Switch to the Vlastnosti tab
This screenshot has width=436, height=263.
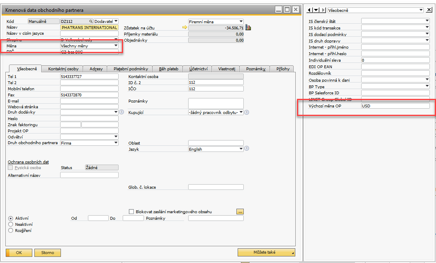pyautogui.click(x=226, y=69)
